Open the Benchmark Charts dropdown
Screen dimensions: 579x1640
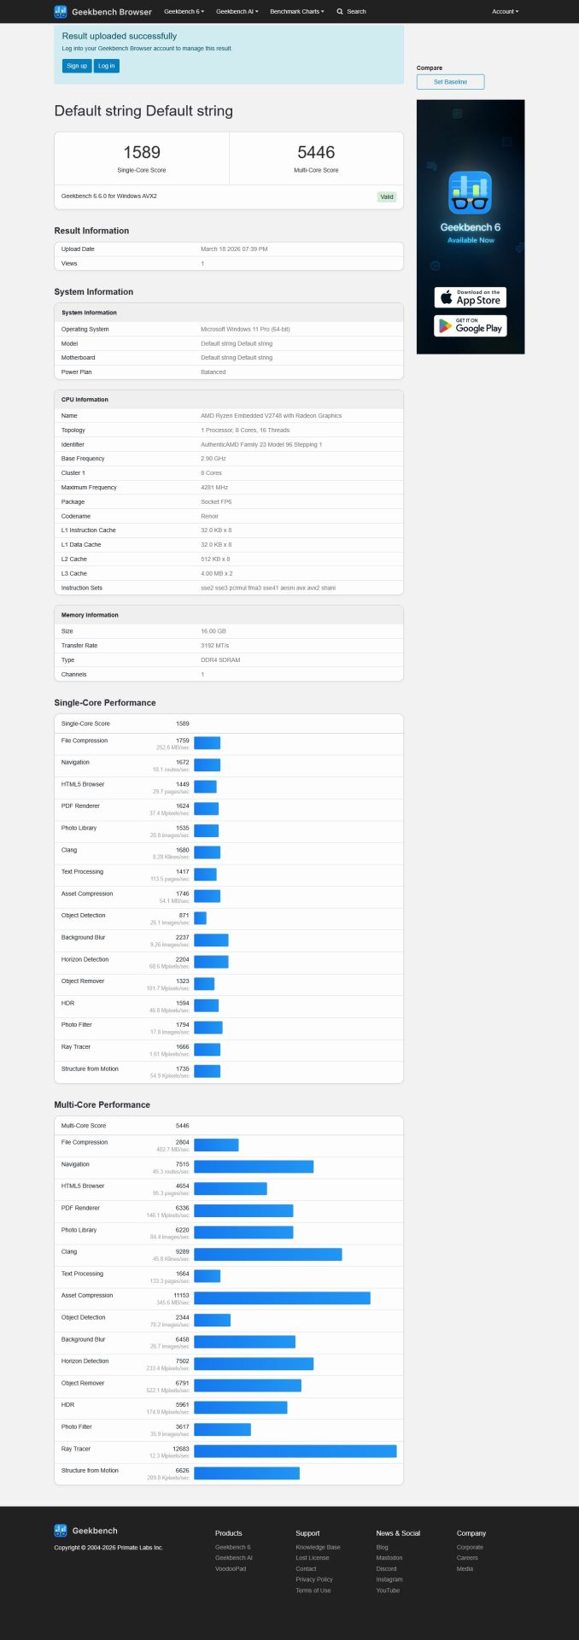tap(296, 12)
